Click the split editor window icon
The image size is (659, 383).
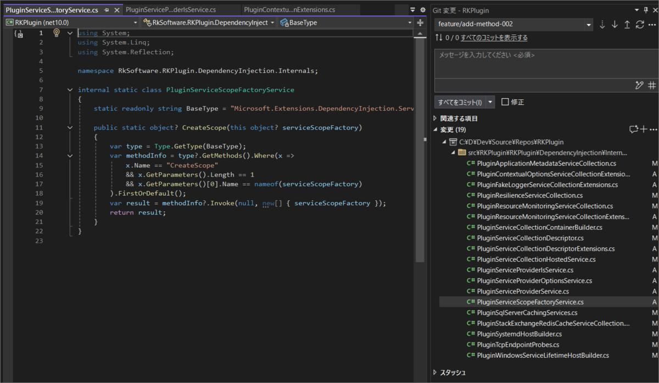pyautogui.click(x=420, y=22)
